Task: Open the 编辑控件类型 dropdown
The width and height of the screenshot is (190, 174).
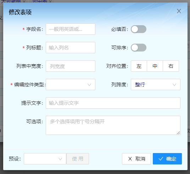Action: [x=71, y=85]
